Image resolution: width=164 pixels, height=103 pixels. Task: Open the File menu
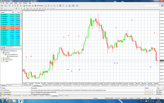3,3
